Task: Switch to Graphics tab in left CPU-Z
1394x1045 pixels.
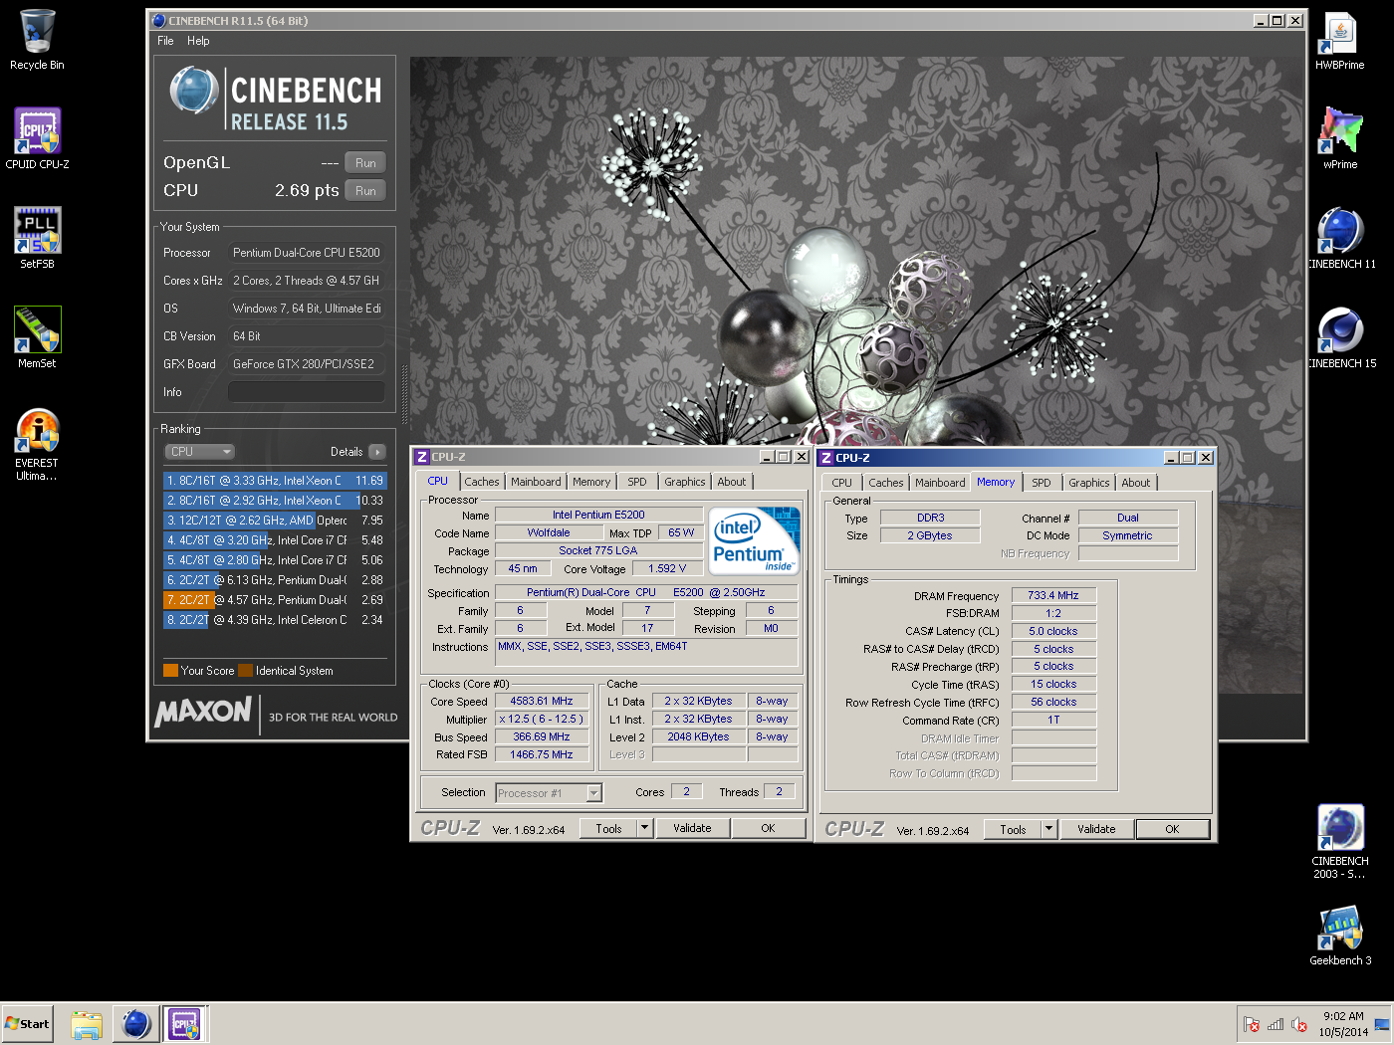Action: pos(685,482)
